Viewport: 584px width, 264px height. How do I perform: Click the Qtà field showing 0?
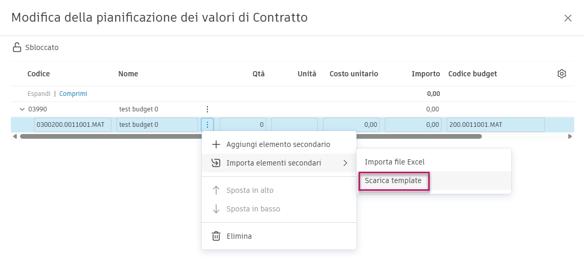(242, 124)
